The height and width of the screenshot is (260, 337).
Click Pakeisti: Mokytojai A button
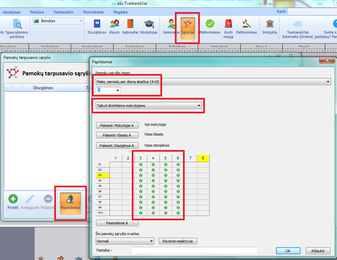click(x=117, y=125)
